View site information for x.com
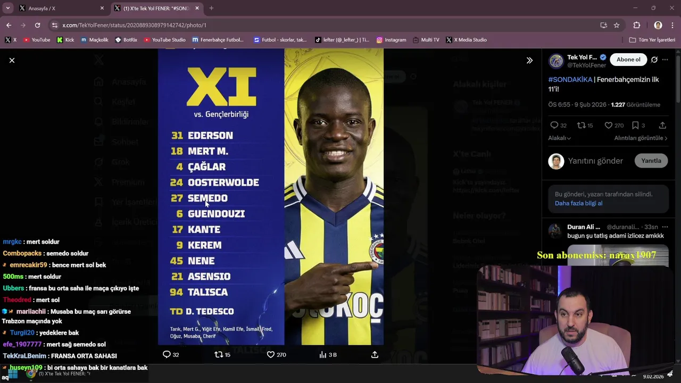Viewport: 681px width, 383px height. 54,25
